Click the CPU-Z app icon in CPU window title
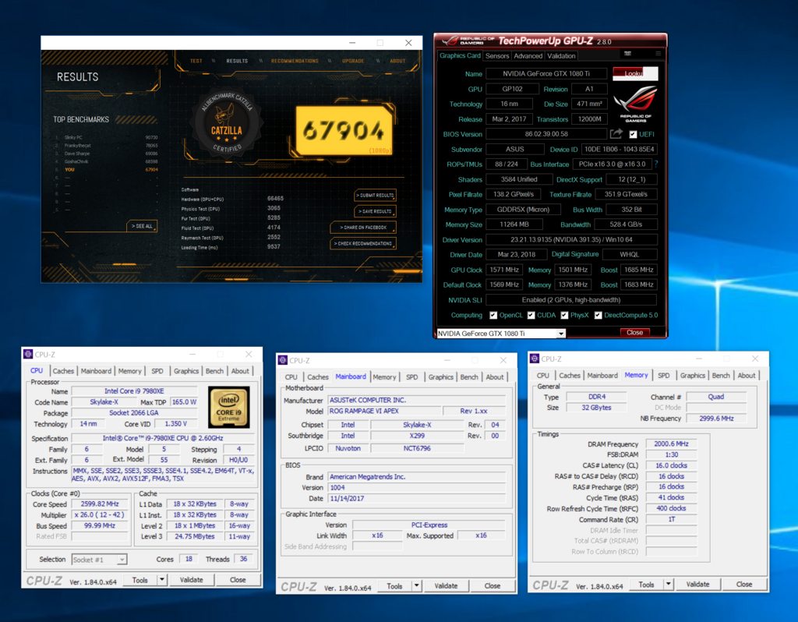This screenshot has height=622, width=798. 29,355
